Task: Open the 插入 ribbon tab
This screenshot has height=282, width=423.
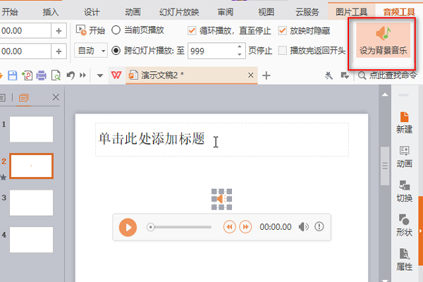Action: coord(51,12)
